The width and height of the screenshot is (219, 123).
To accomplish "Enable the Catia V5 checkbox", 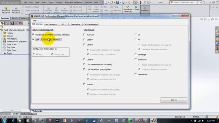I will tap(84, 44).
